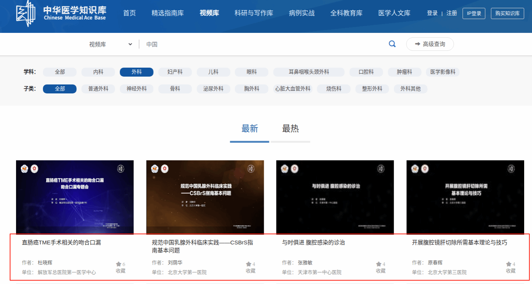Favorite the 直肠癌TME手术 video via star

(118, 264)
